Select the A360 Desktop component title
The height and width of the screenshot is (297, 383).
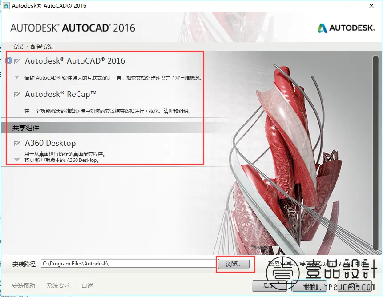coord(50,143)
